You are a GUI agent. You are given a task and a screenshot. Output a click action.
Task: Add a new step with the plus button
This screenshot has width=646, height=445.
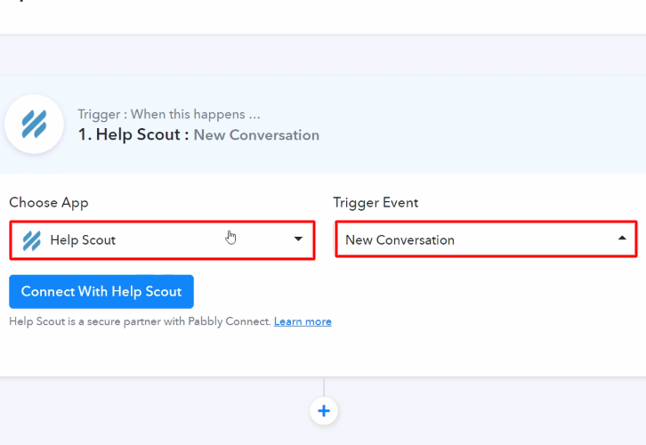324,411
